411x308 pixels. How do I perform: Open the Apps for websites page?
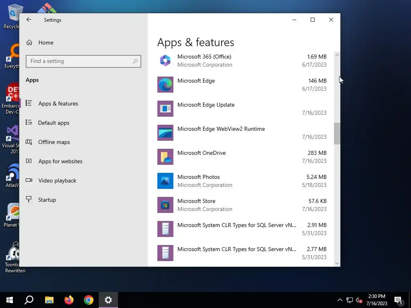coord(60,161)
